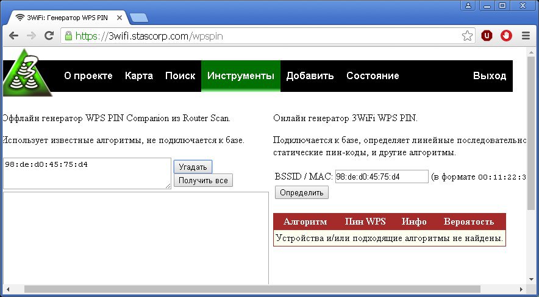Click the vertical scrollbar thumb

[531, 133]
